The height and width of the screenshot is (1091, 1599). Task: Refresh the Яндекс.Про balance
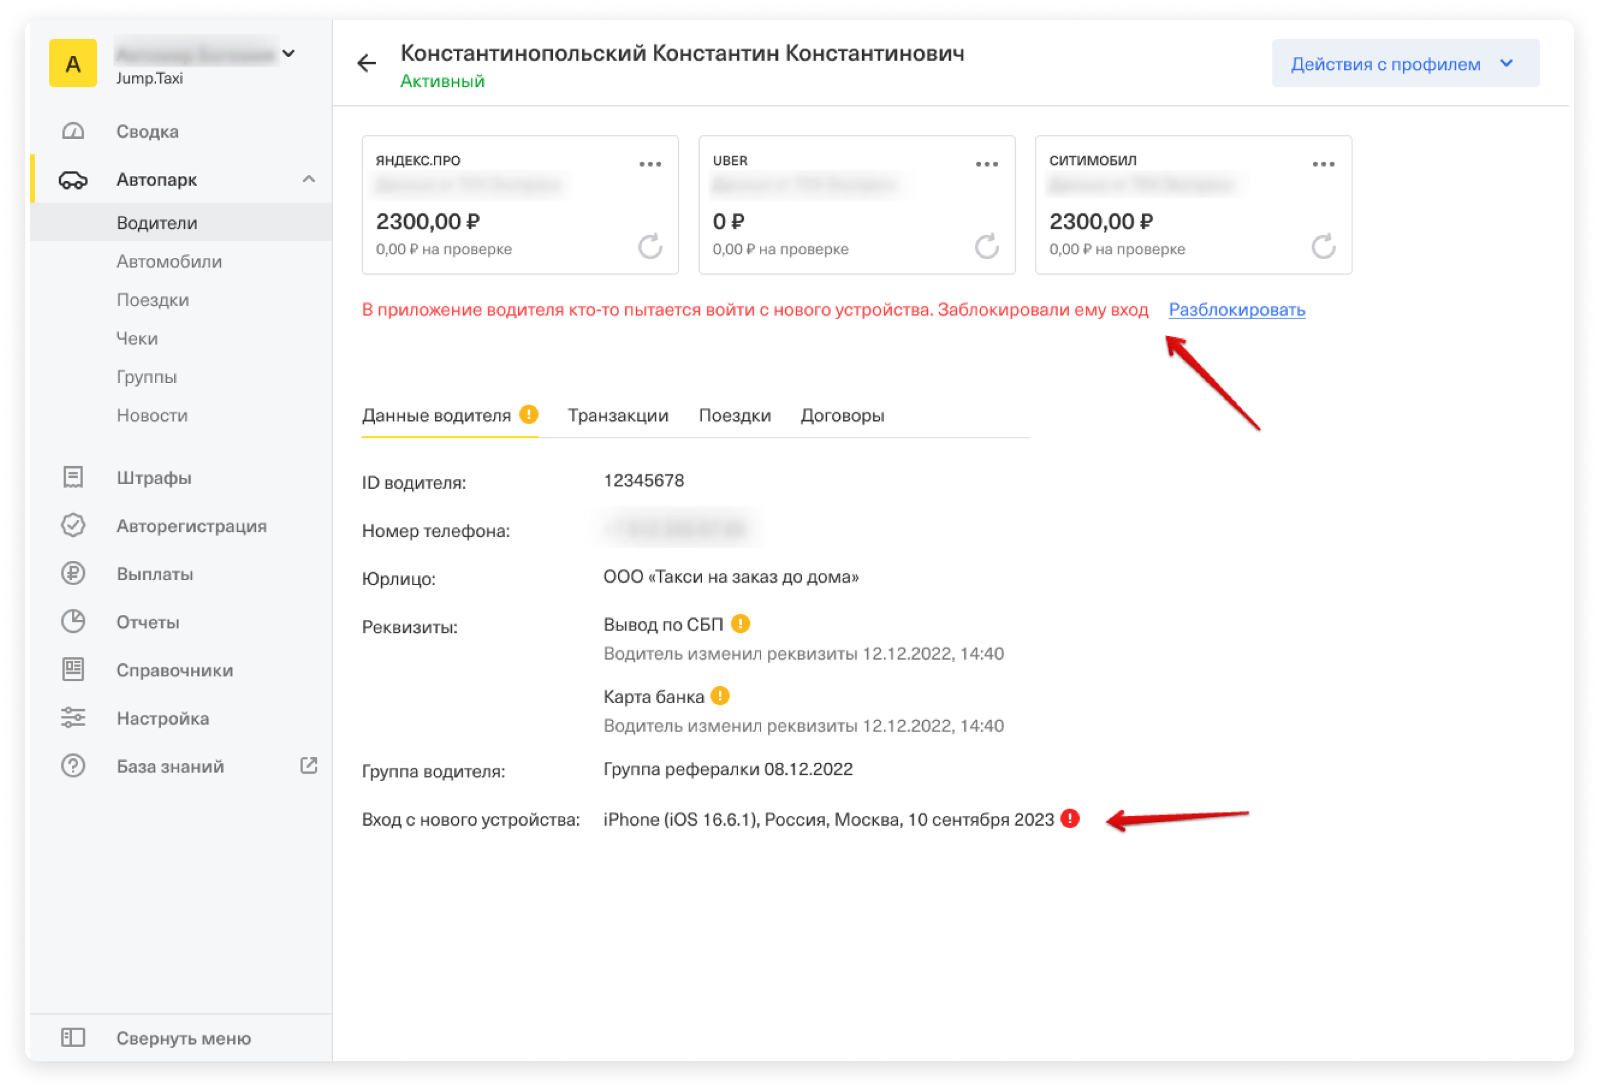click(650, 245)
